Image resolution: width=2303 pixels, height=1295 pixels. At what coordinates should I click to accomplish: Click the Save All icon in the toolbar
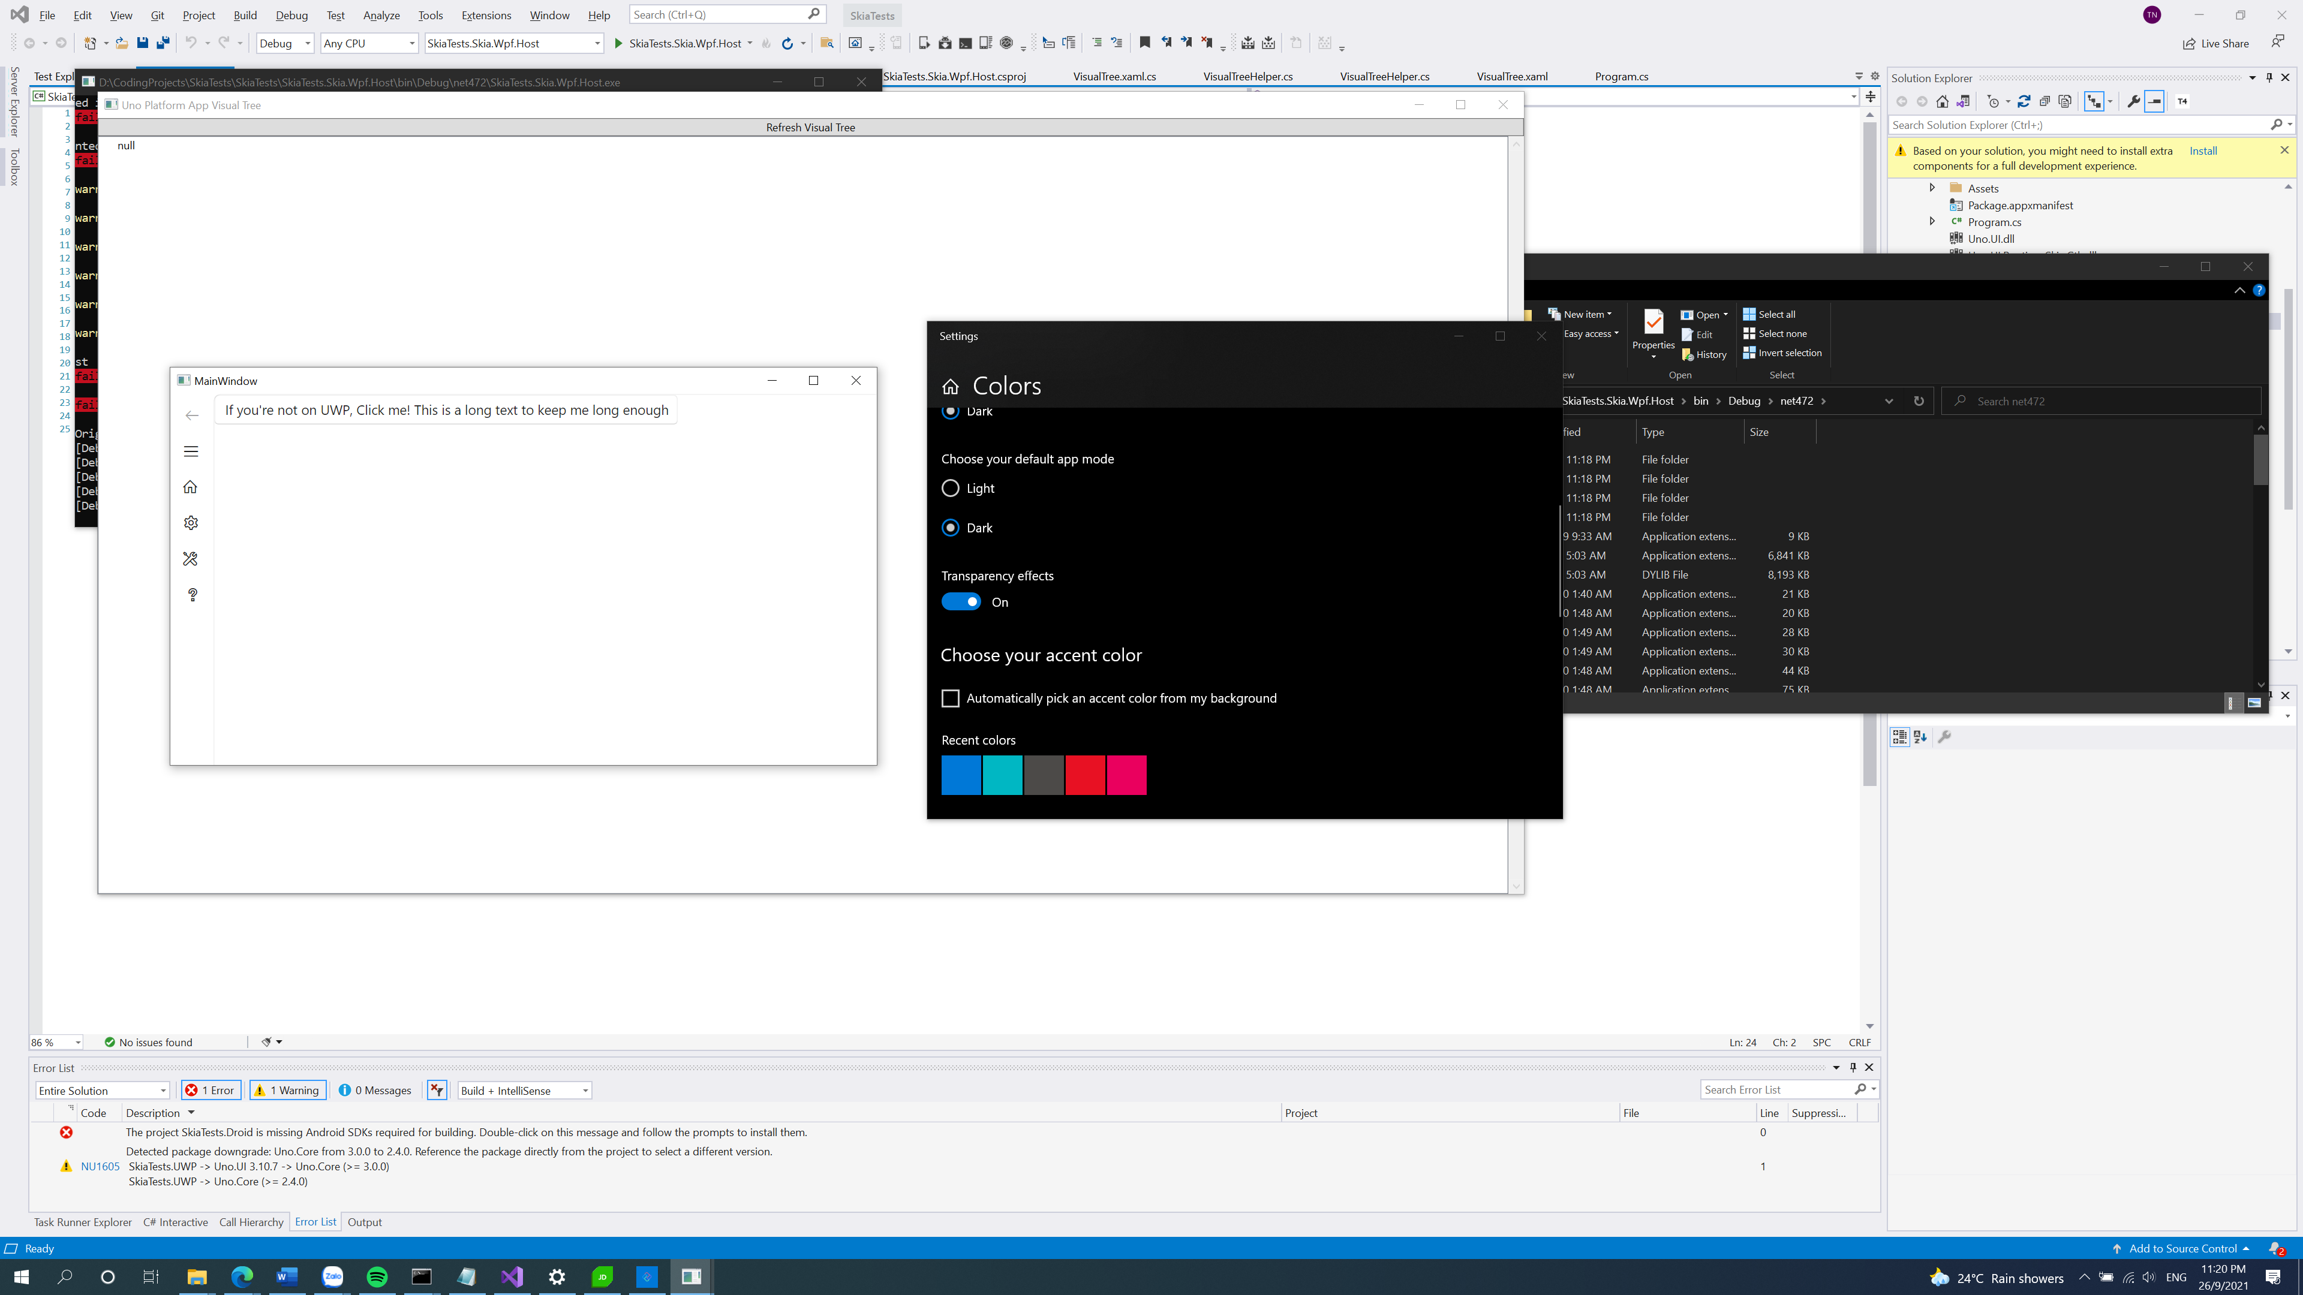coord(162,43)
